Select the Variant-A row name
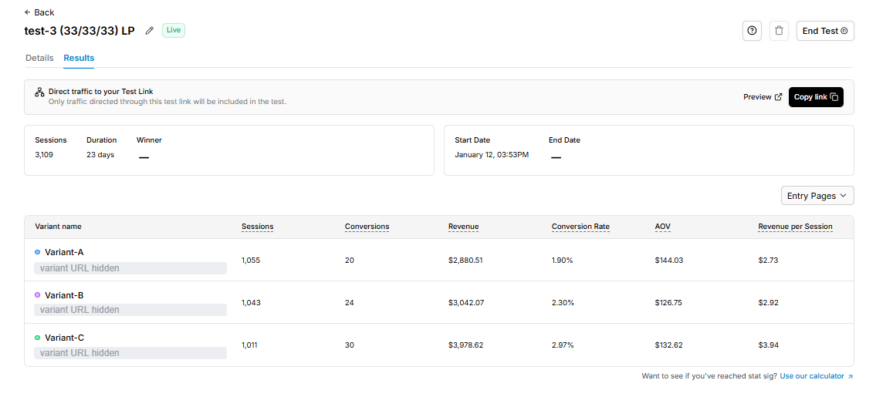The height and width of the screenshot is (397, 876). pyautogui.click(x=64, y=252)
